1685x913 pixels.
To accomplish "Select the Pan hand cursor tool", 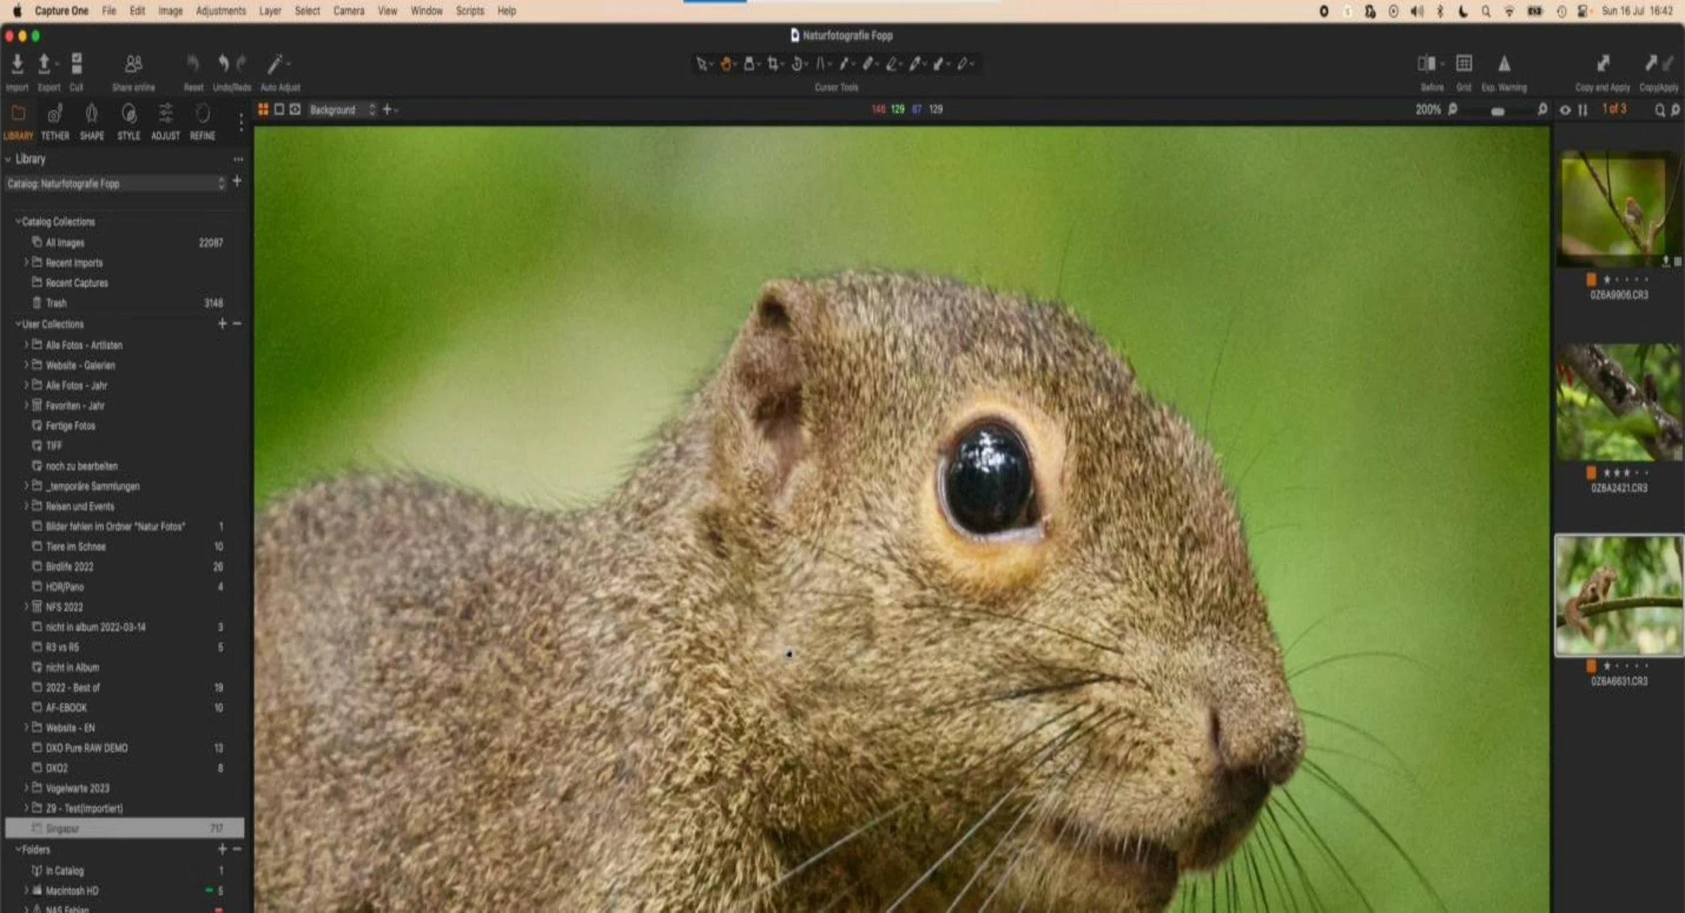I will [x=726, y=64].
